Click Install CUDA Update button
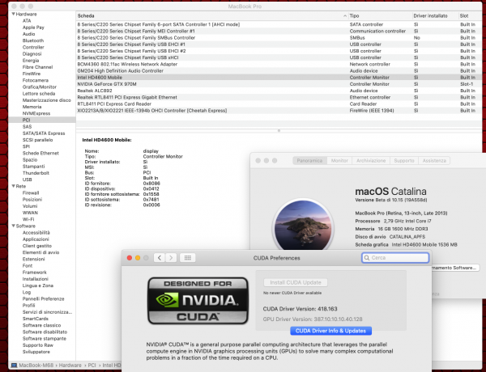The width and height of the screenshot is (486, 372). (x=296, y=282)
